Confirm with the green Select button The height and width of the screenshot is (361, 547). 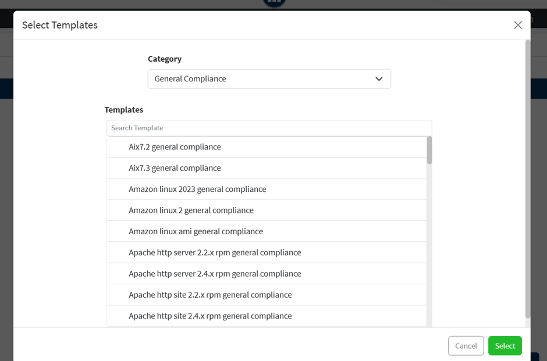505,346
